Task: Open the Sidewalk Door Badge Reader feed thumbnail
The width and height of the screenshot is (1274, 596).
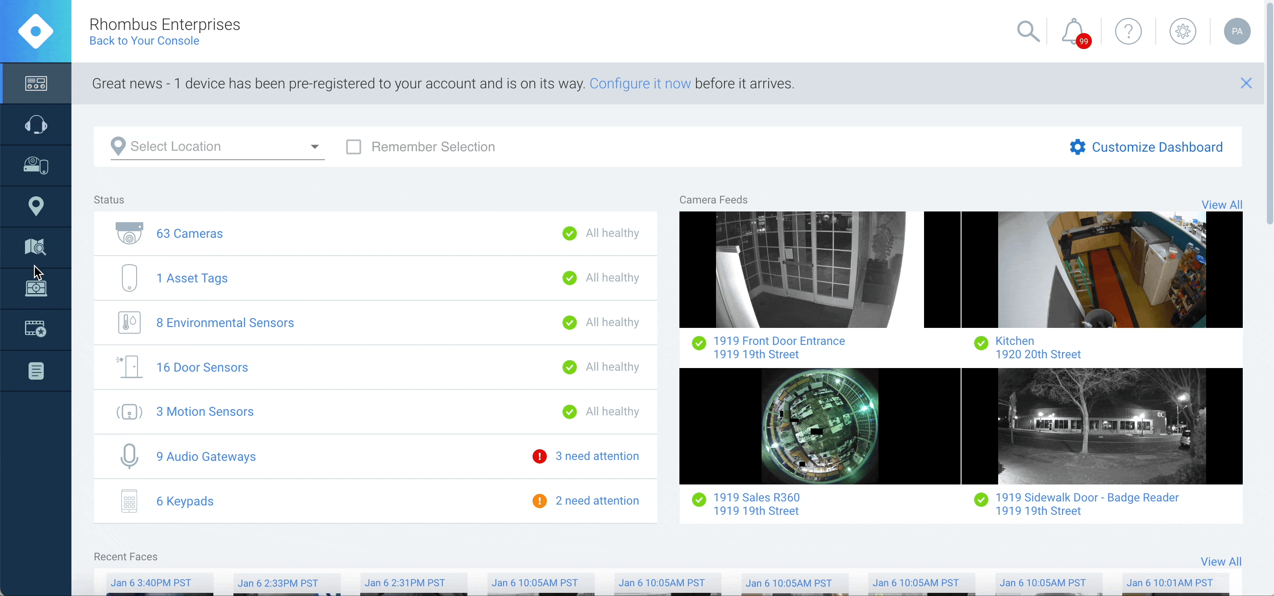Action: (x=1101, y=426)
